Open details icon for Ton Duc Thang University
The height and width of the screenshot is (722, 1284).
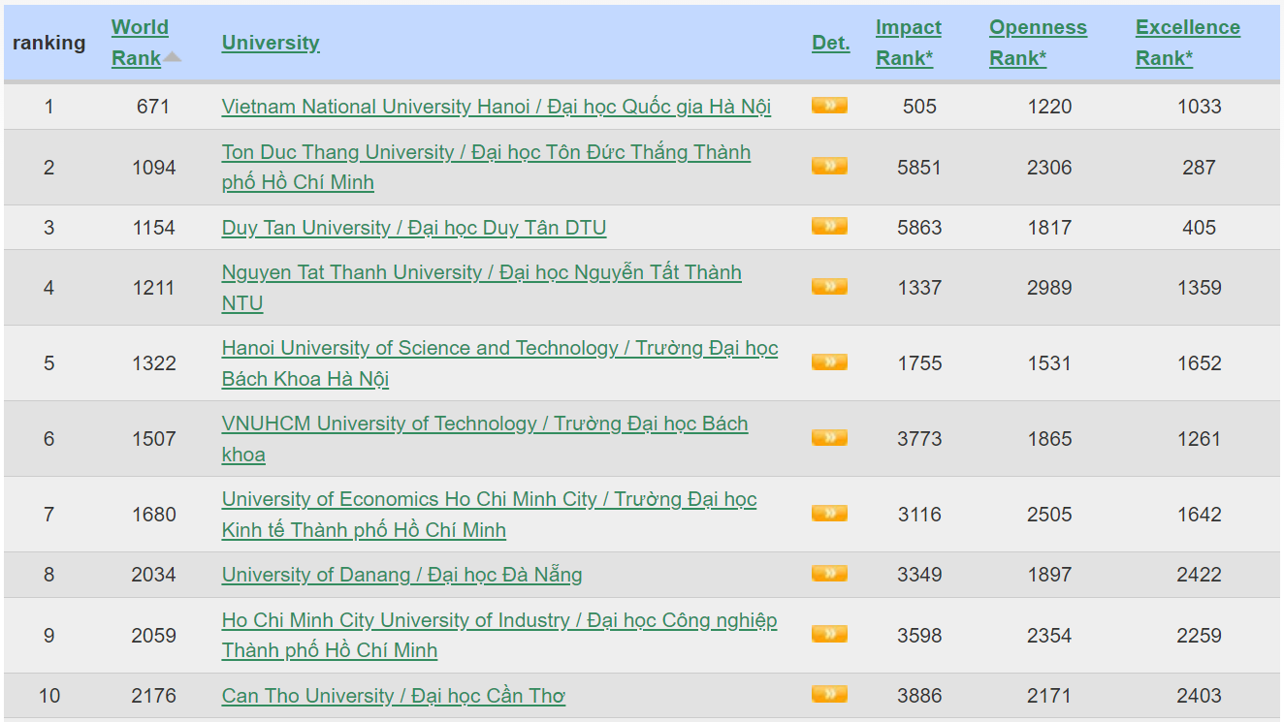coord(829,167)
